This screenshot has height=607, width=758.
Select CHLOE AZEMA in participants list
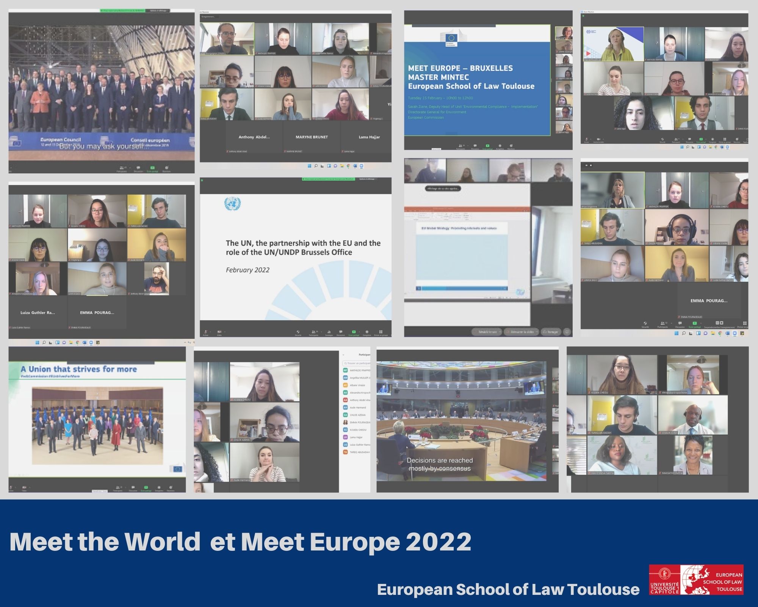coord(357,415)
